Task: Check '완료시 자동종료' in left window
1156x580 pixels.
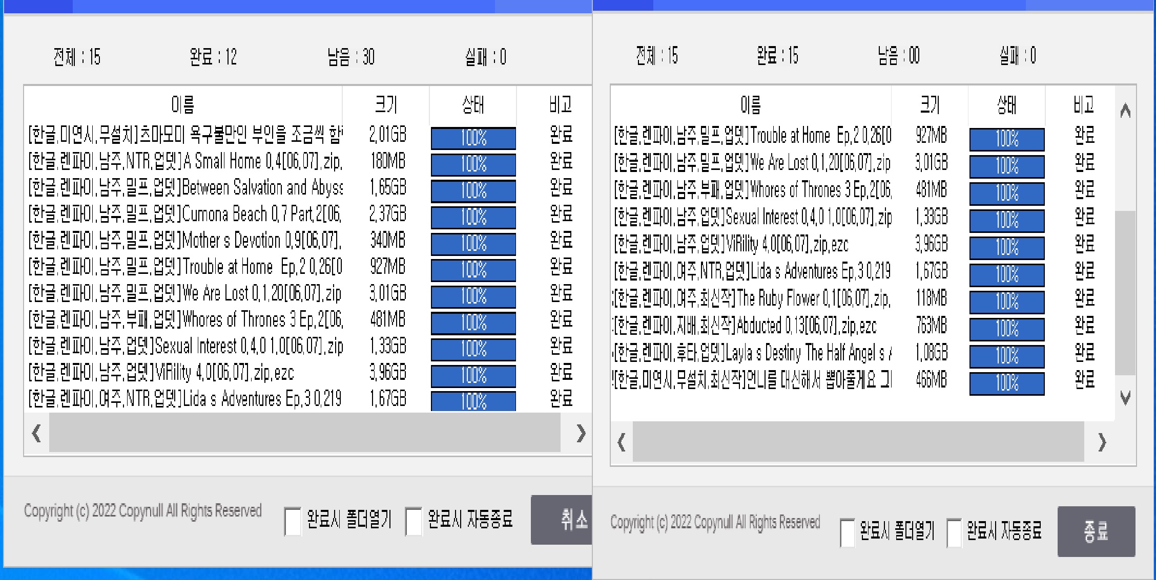Action: [413, 521]
